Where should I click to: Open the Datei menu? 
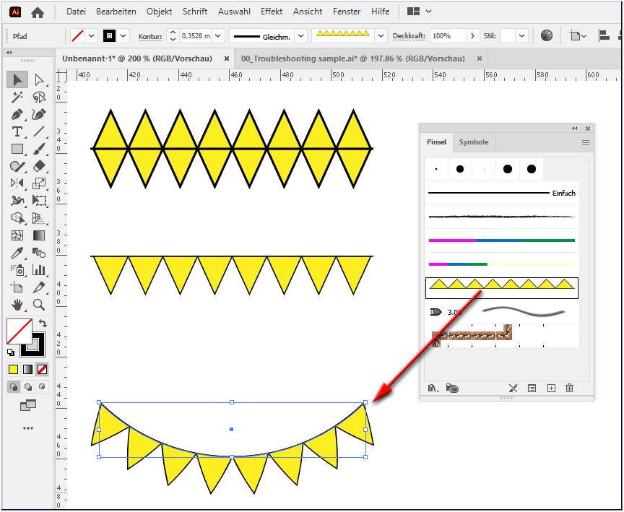tap(75, 11)
